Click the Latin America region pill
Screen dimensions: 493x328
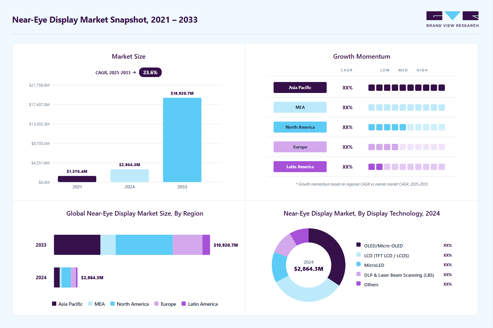tap(300, 167)
